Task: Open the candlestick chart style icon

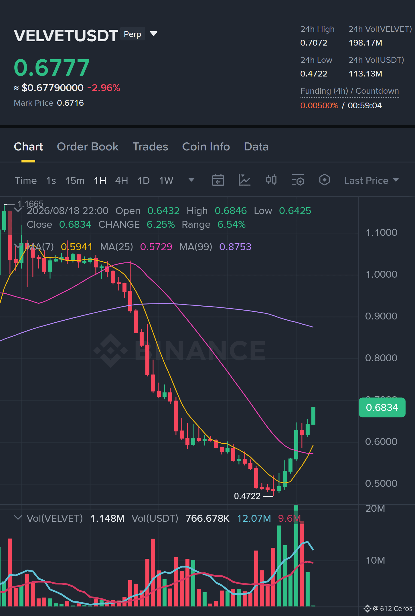Action: pyautogui.click(x=271, y=180)
